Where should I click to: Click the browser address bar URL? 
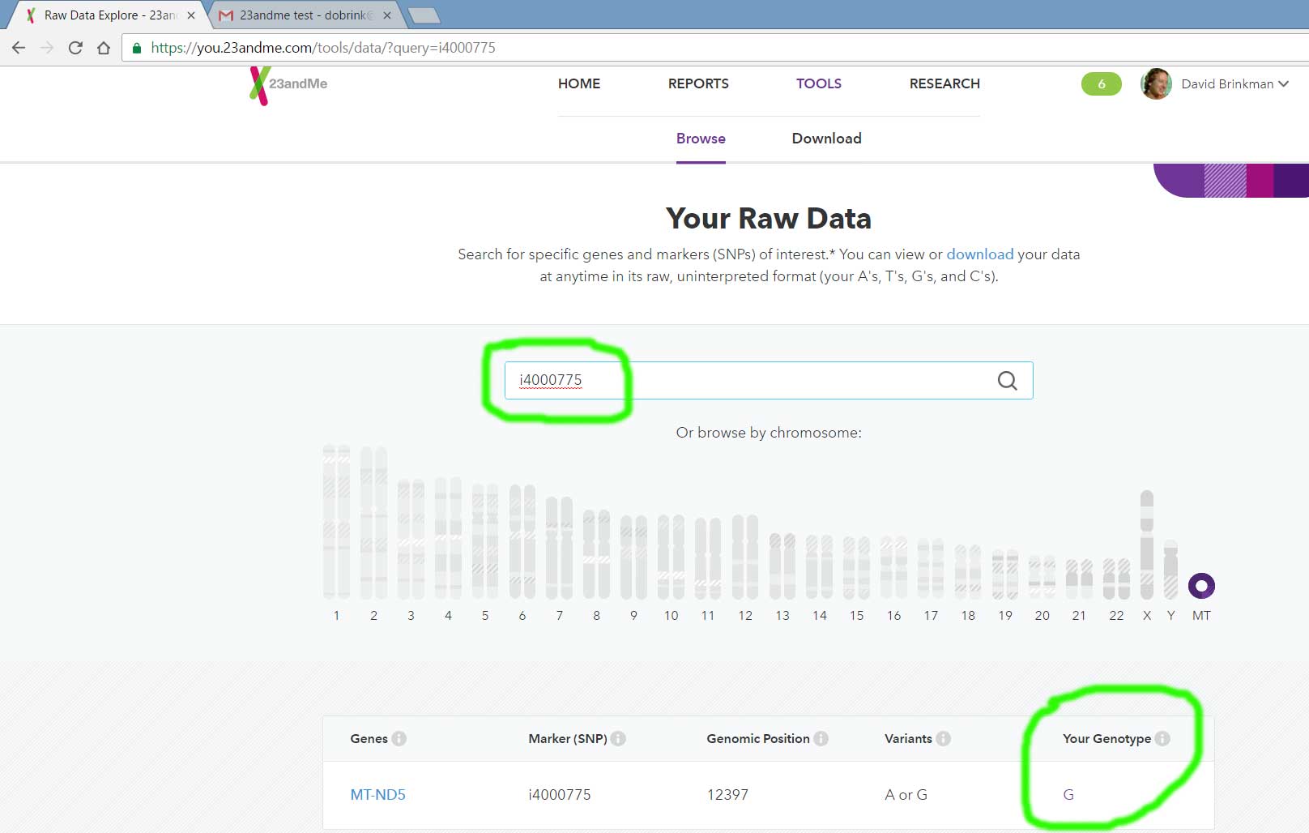point(323,48)
